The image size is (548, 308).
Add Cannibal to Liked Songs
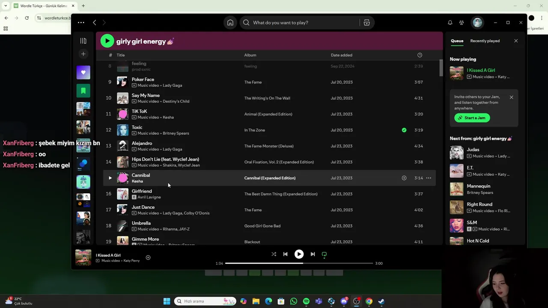pos(404,178)
